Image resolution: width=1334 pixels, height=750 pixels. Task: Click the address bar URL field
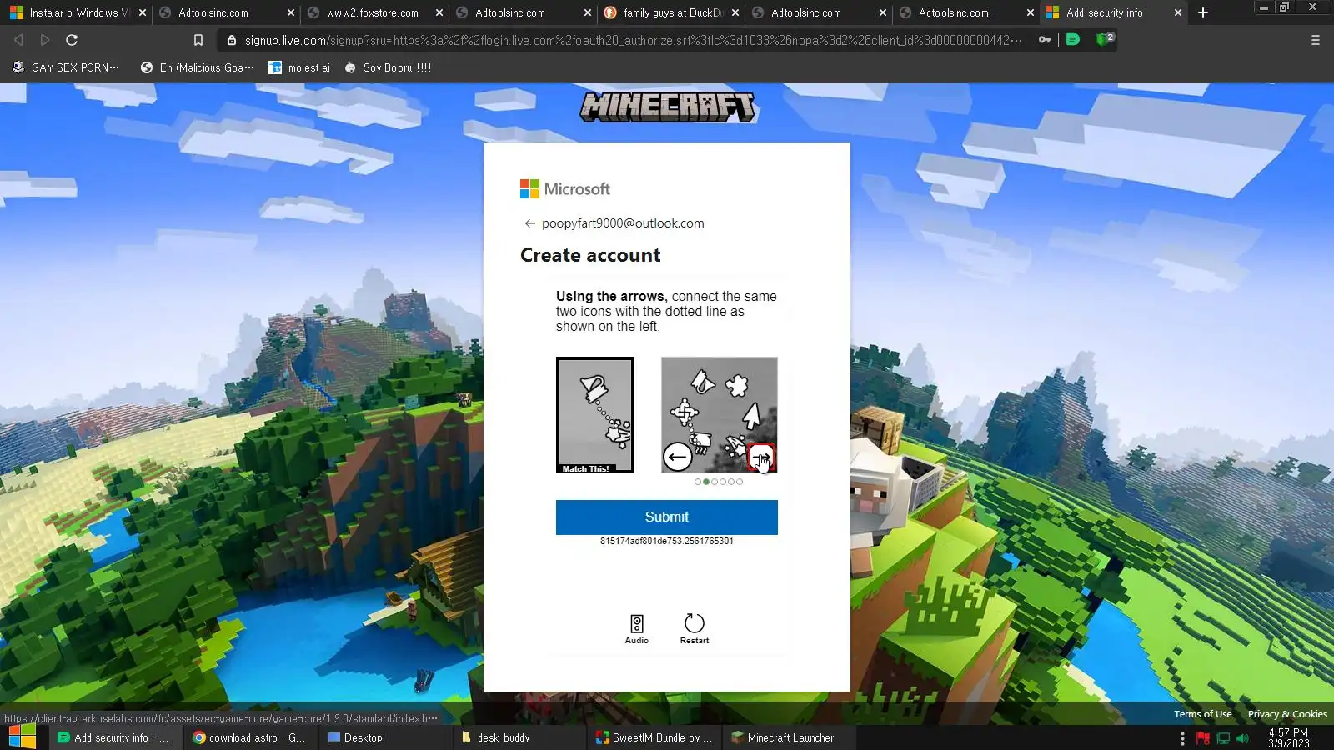coord(634,40)
